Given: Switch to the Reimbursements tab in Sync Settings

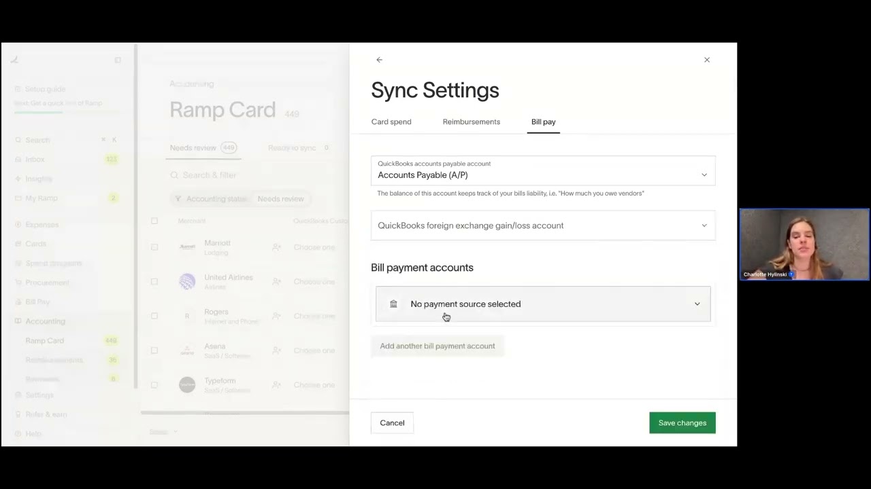Looking at the screenshot, I should coord(471,122).
